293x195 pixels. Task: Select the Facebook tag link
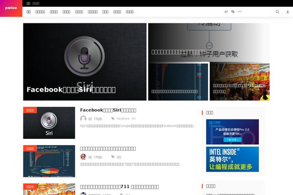[123, 118]
